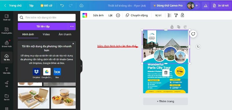This screenshot has height=110, width=232.
Task: Open transparency checkerboard control
Action: pos(170,16)
